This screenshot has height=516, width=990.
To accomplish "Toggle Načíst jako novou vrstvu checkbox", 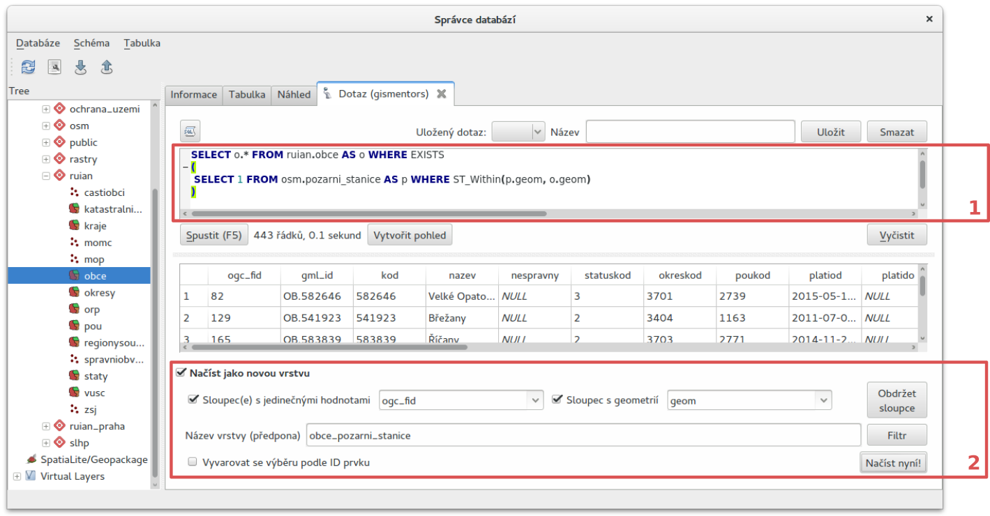I will point(181,374).
